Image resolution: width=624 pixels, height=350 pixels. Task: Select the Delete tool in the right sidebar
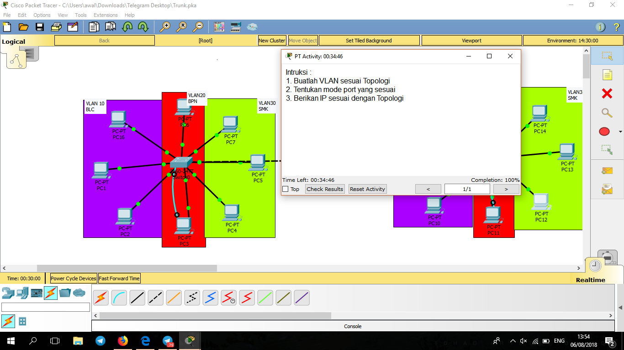[x=607, y=93]
